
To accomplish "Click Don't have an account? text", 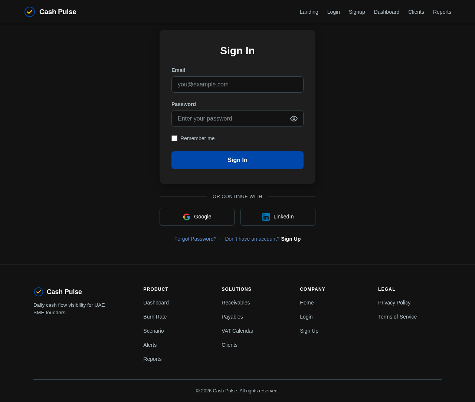I will pos(252,239).
